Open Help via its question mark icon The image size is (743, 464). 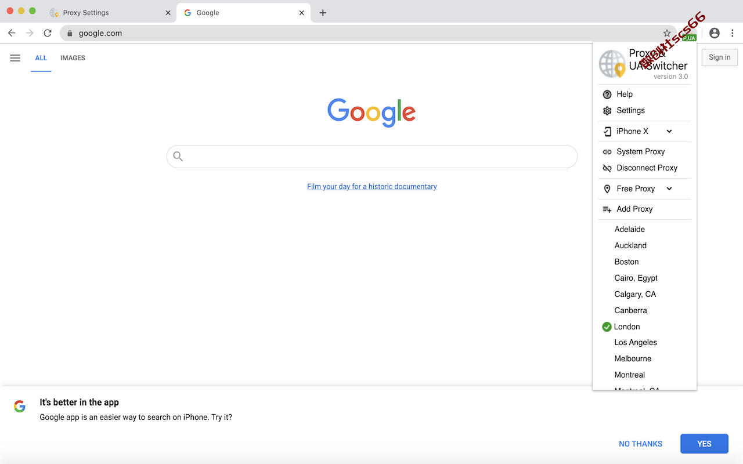tap(607, 95)
